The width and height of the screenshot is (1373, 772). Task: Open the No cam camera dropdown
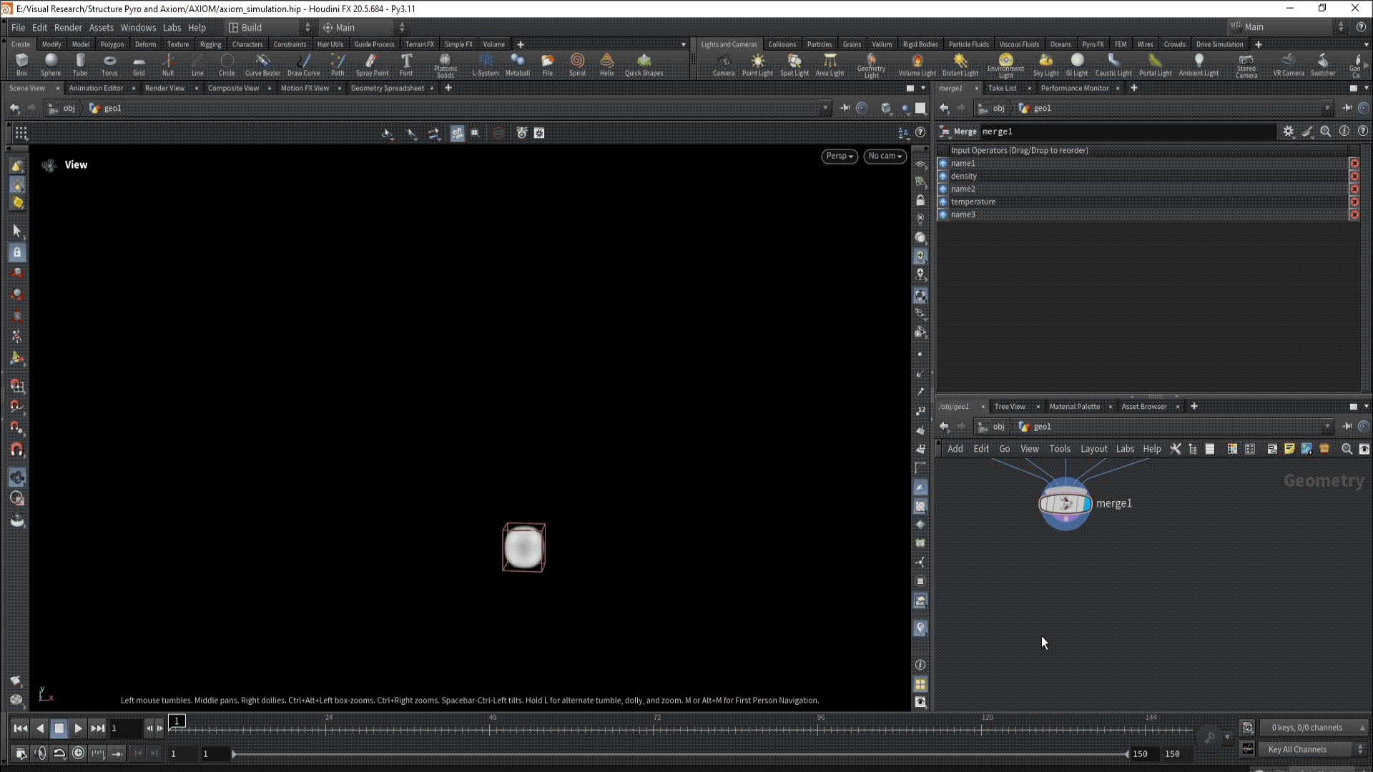coord(885,156)
